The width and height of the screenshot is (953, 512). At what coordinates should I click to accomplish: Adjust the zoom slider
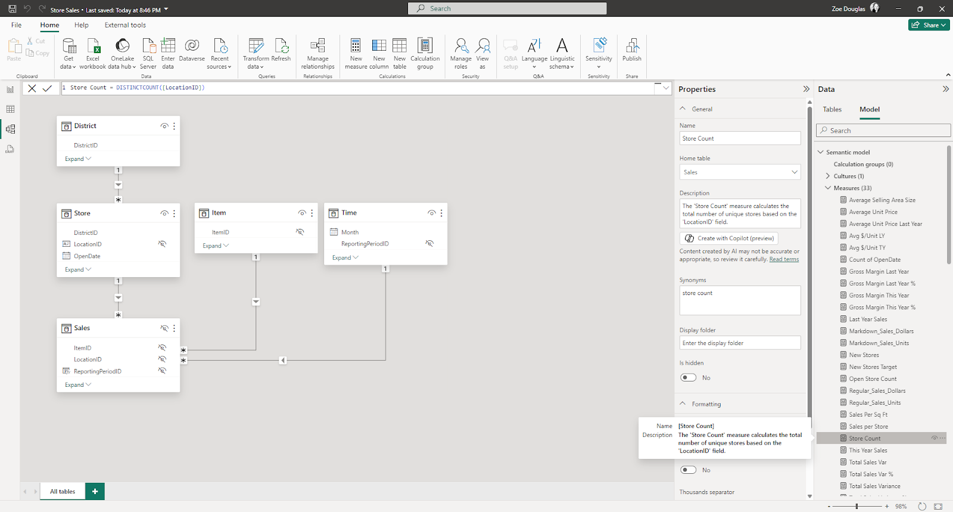[x=857, y=506]
